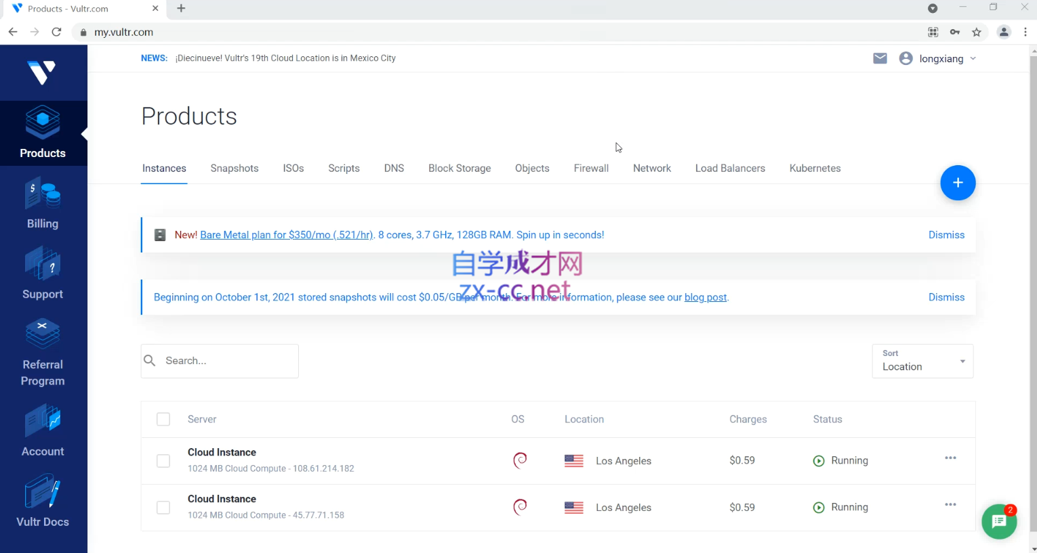Open the Vultr logo home link
The height and width of the screenshot is (553, 1037).
[42, 72]
